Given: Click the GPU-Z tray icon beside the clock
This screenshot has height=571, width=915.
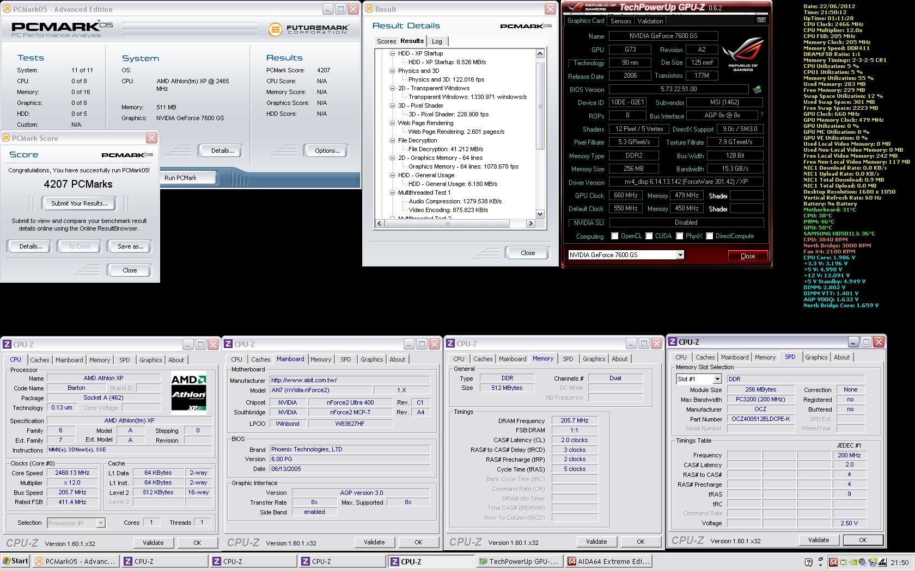Looking at the screenshot, I should [882, 562].
